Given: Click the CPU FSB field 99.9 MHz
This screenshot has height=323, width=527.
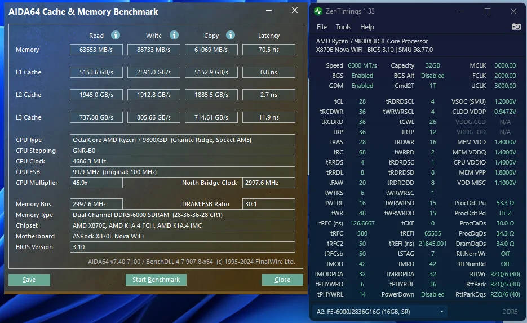Looking at the screenshot, I should pyautogui.click(x=183, y=172).
